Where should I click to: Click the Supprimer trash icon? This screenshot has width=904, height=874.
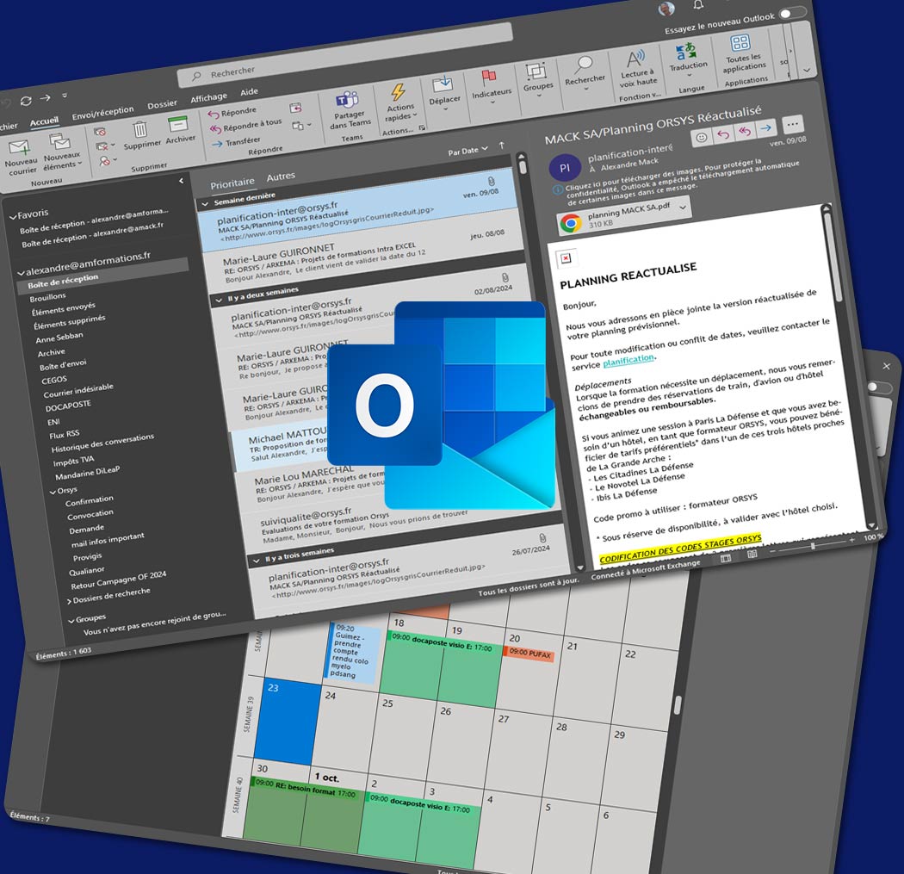(140, 130)
